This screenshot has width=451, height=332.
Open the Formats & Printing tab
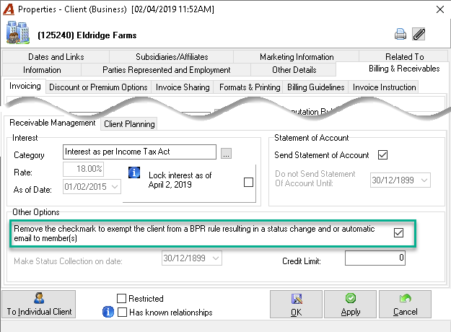pos(250,87)
